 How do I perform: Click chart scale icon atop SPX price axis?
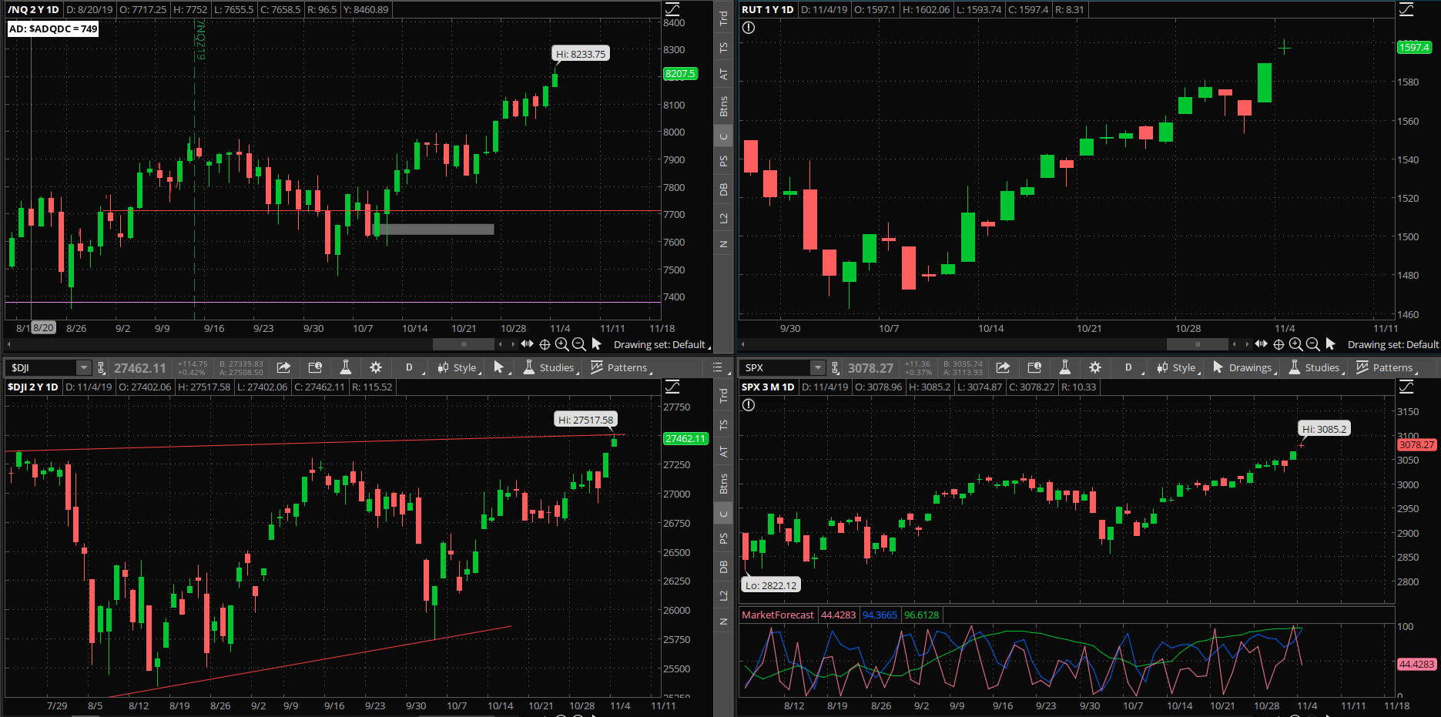point(1406,387)
